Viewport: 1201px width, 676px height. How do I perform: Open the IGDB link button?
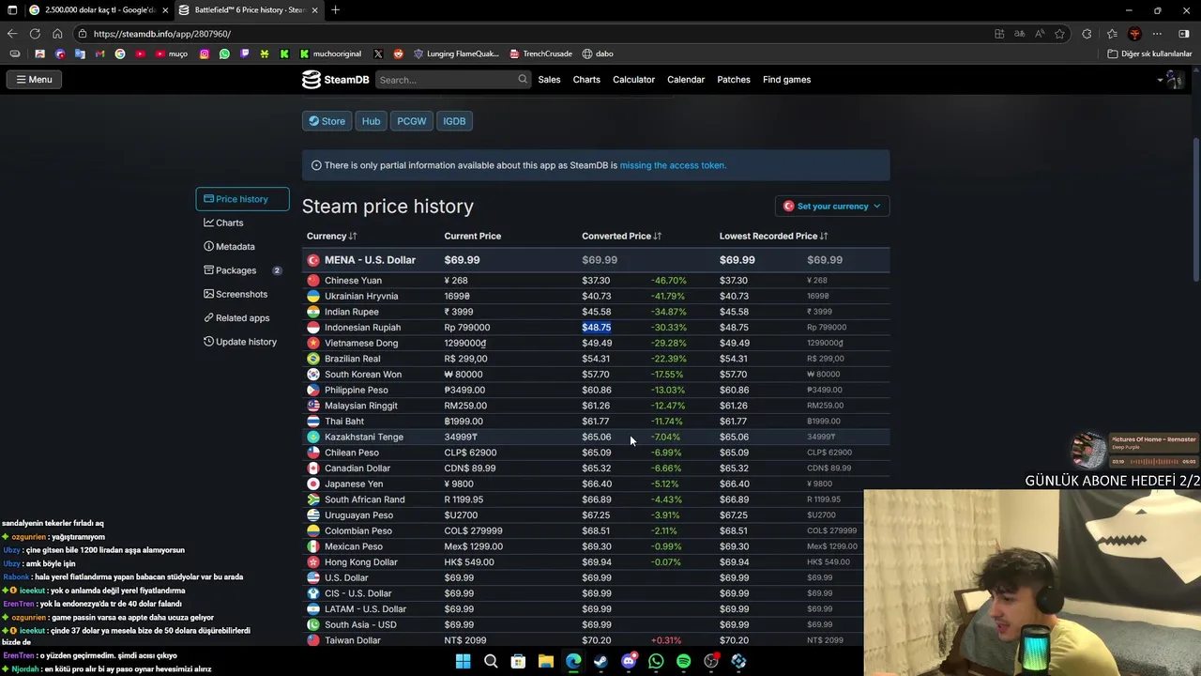(x=454, y=121)
